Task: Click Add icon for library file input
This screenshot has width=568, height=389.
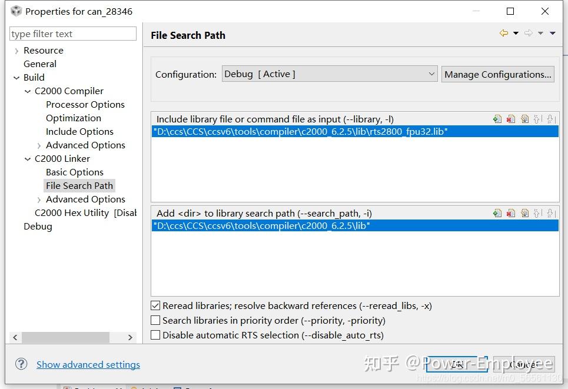Action: tap(497, 119)
